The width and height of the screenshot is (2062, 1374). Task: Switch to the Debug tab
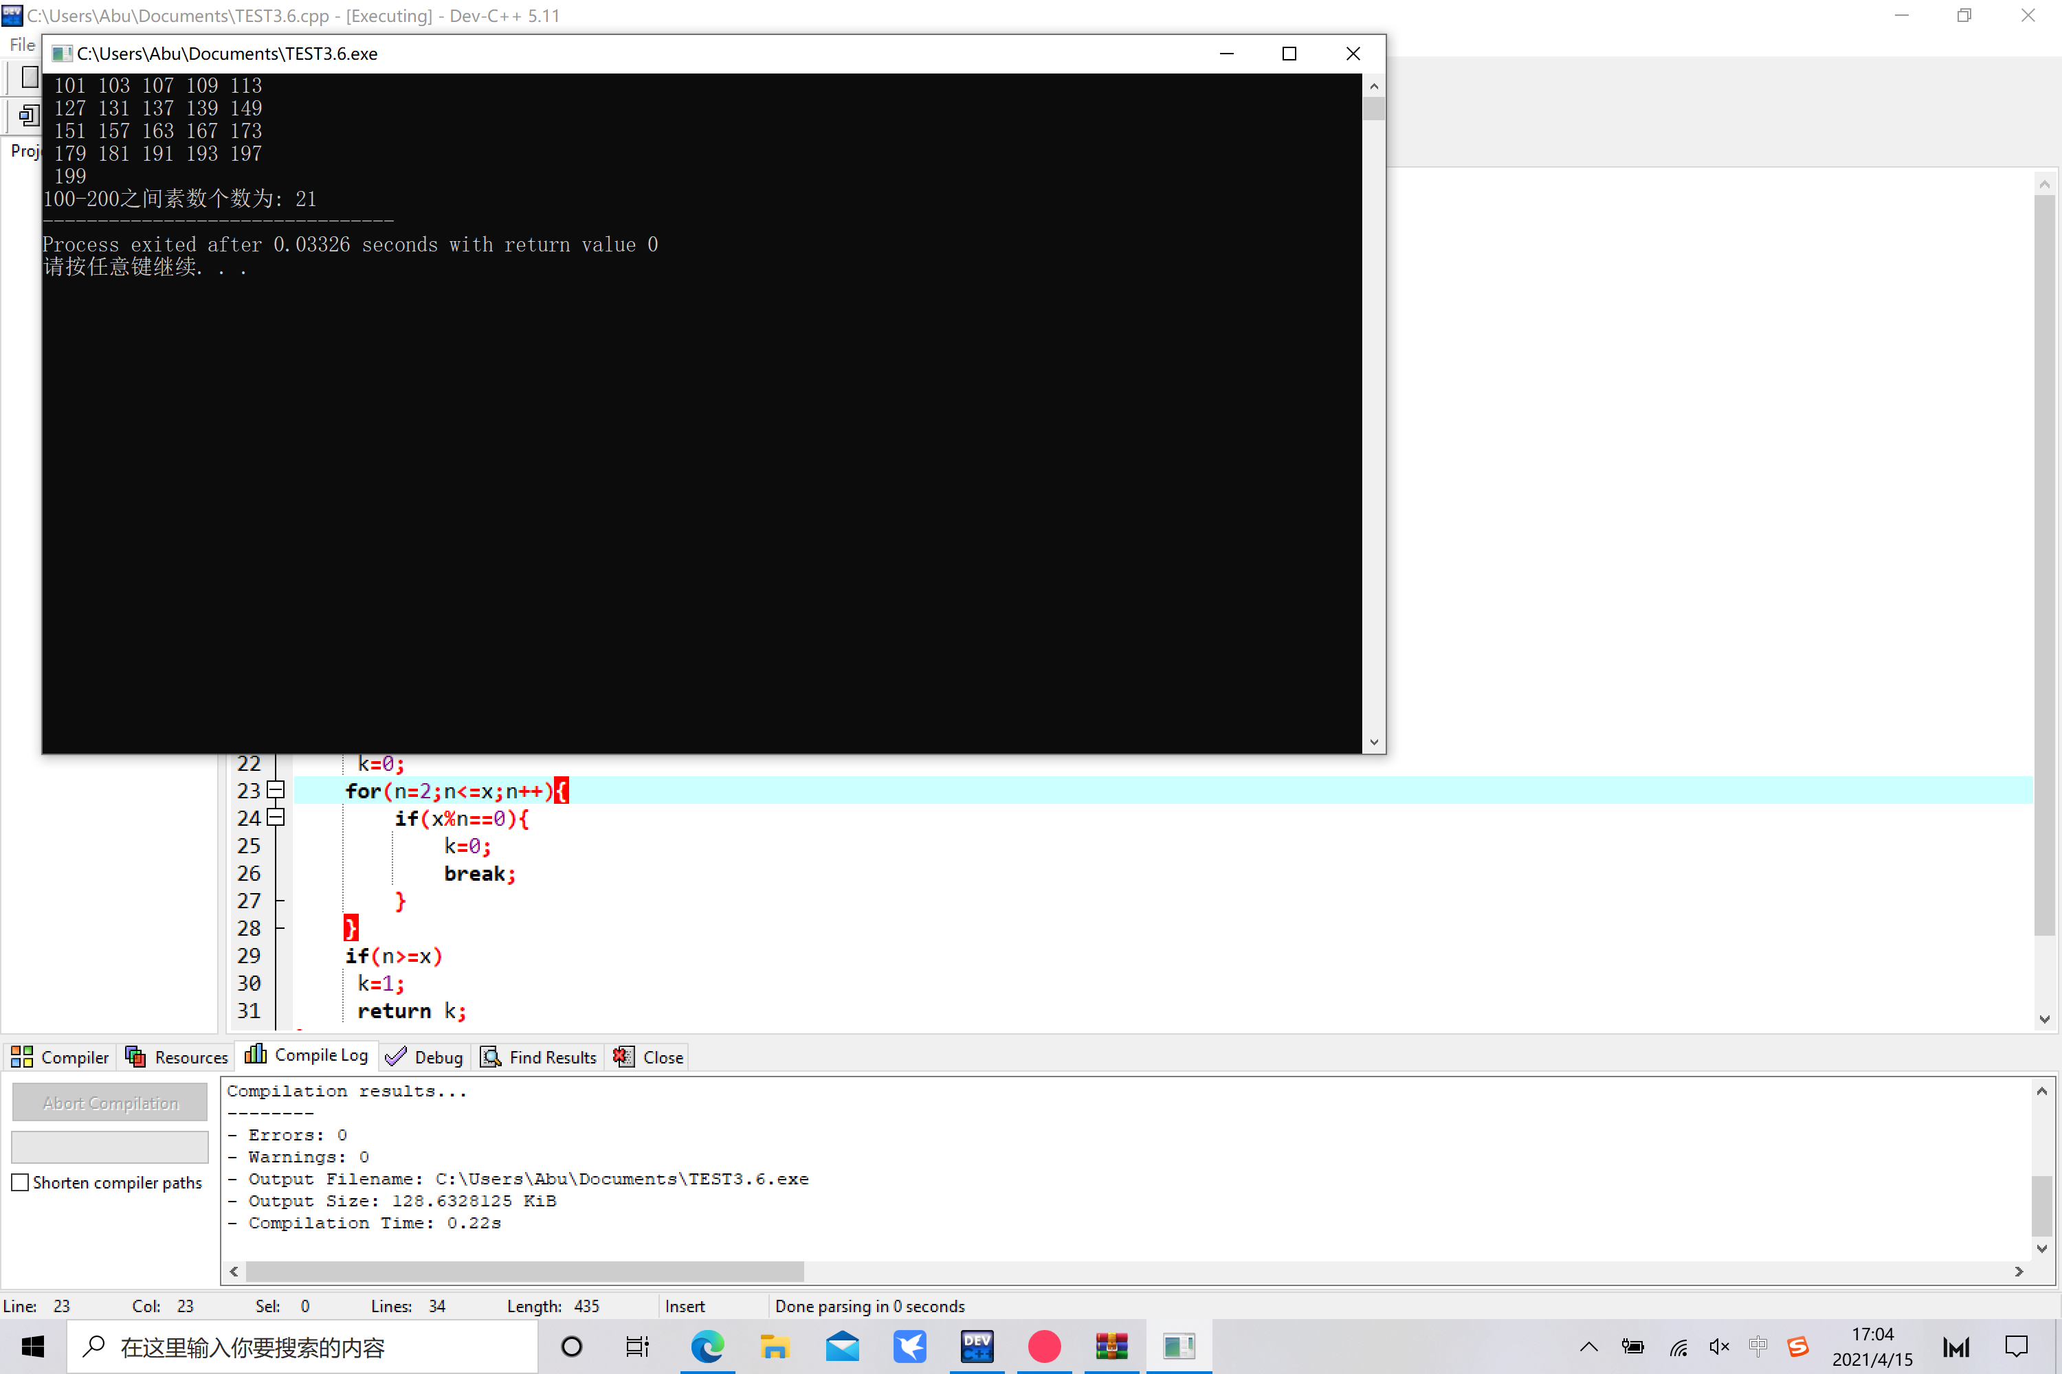tap(424, 1057)
